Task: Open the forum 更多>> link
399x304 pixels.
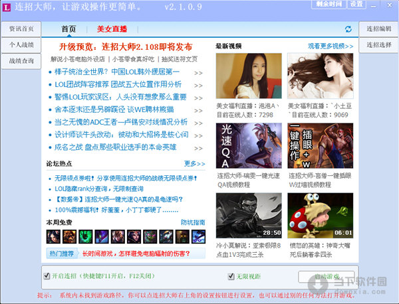Action: tap(195, 163)
